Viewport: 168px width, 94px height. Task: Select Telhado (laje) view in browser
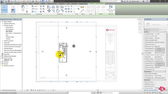click(x=10, y=37)
